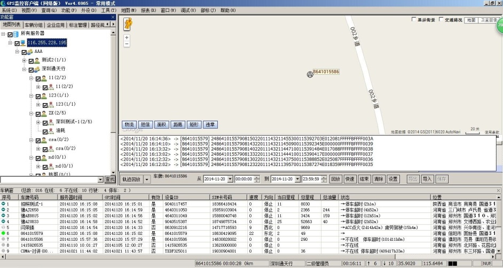Screen dimensions: 503x268
Task: Open the 系统(S) menu
Action: 9,10
